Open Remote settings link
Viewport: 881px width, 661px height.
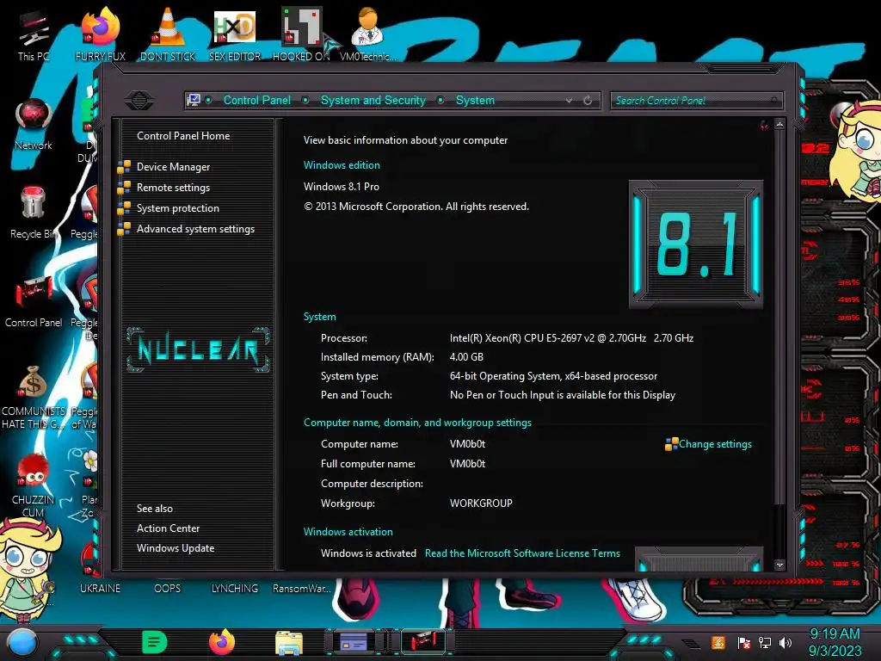pos(173,188)
